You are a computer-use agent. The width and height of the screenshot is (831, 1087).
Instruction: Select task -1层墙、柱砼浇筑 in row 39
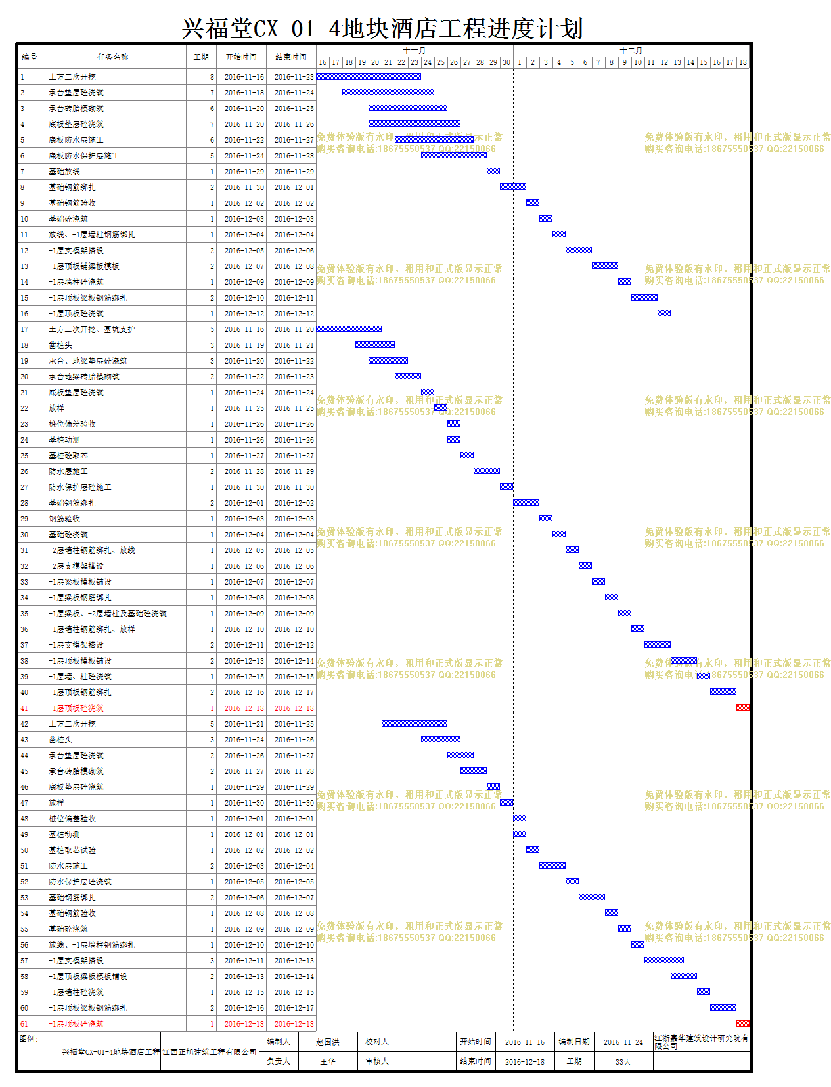[x=80, y=677]
